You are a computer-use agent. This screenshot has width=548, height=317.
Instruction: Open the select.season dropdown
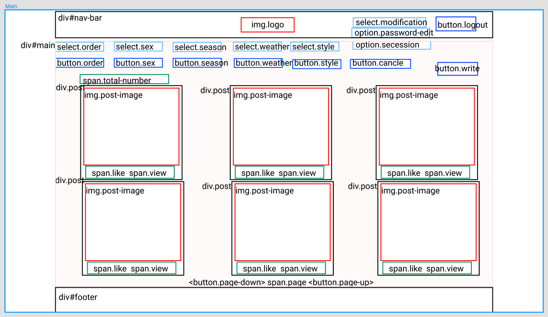pyautogui.click(x=197, y=47)
